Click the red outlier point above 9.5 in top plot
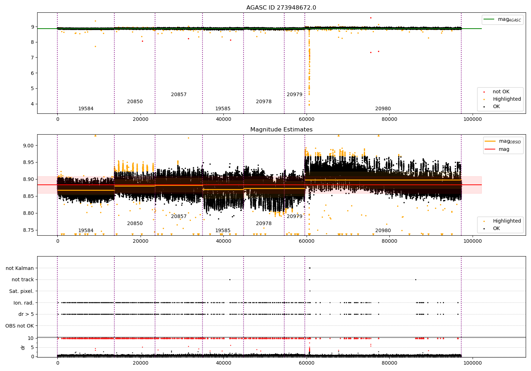The image size is (531, 371). point(371,18)
